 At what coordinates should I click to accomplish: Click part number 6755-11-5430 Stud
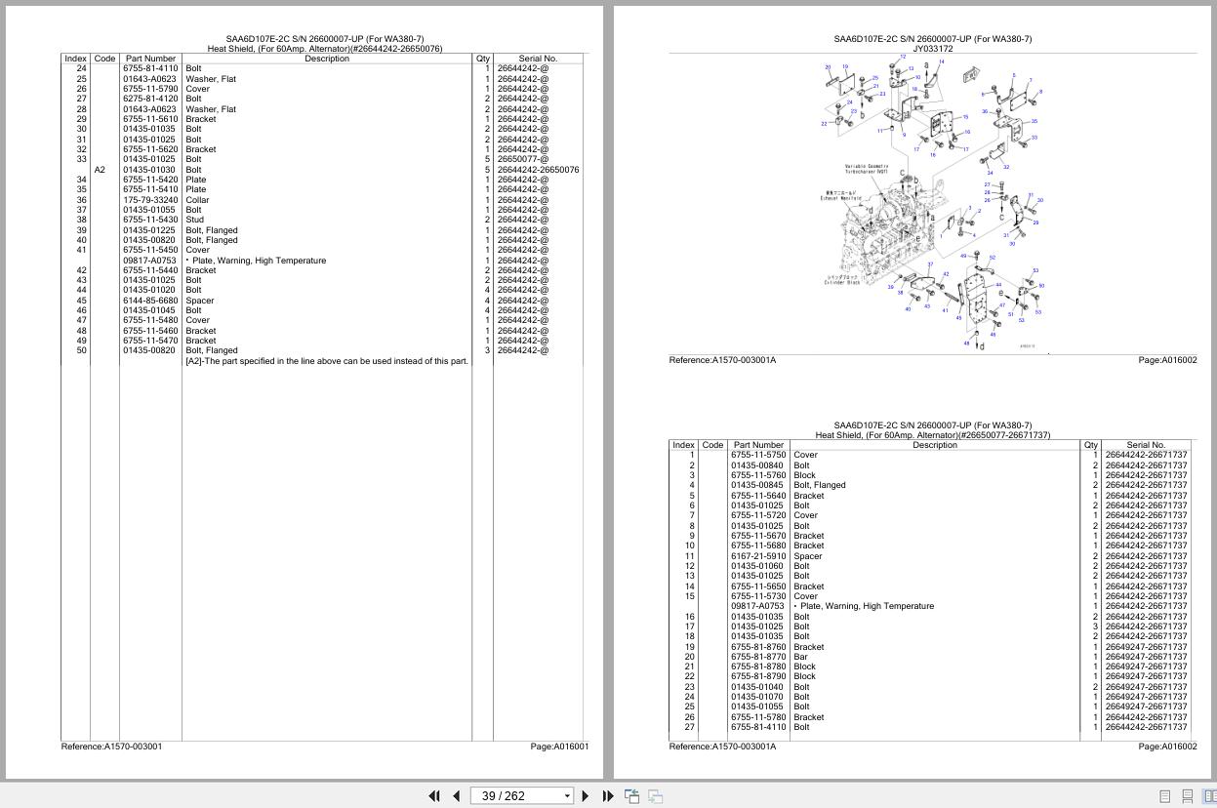pos(150,220)
